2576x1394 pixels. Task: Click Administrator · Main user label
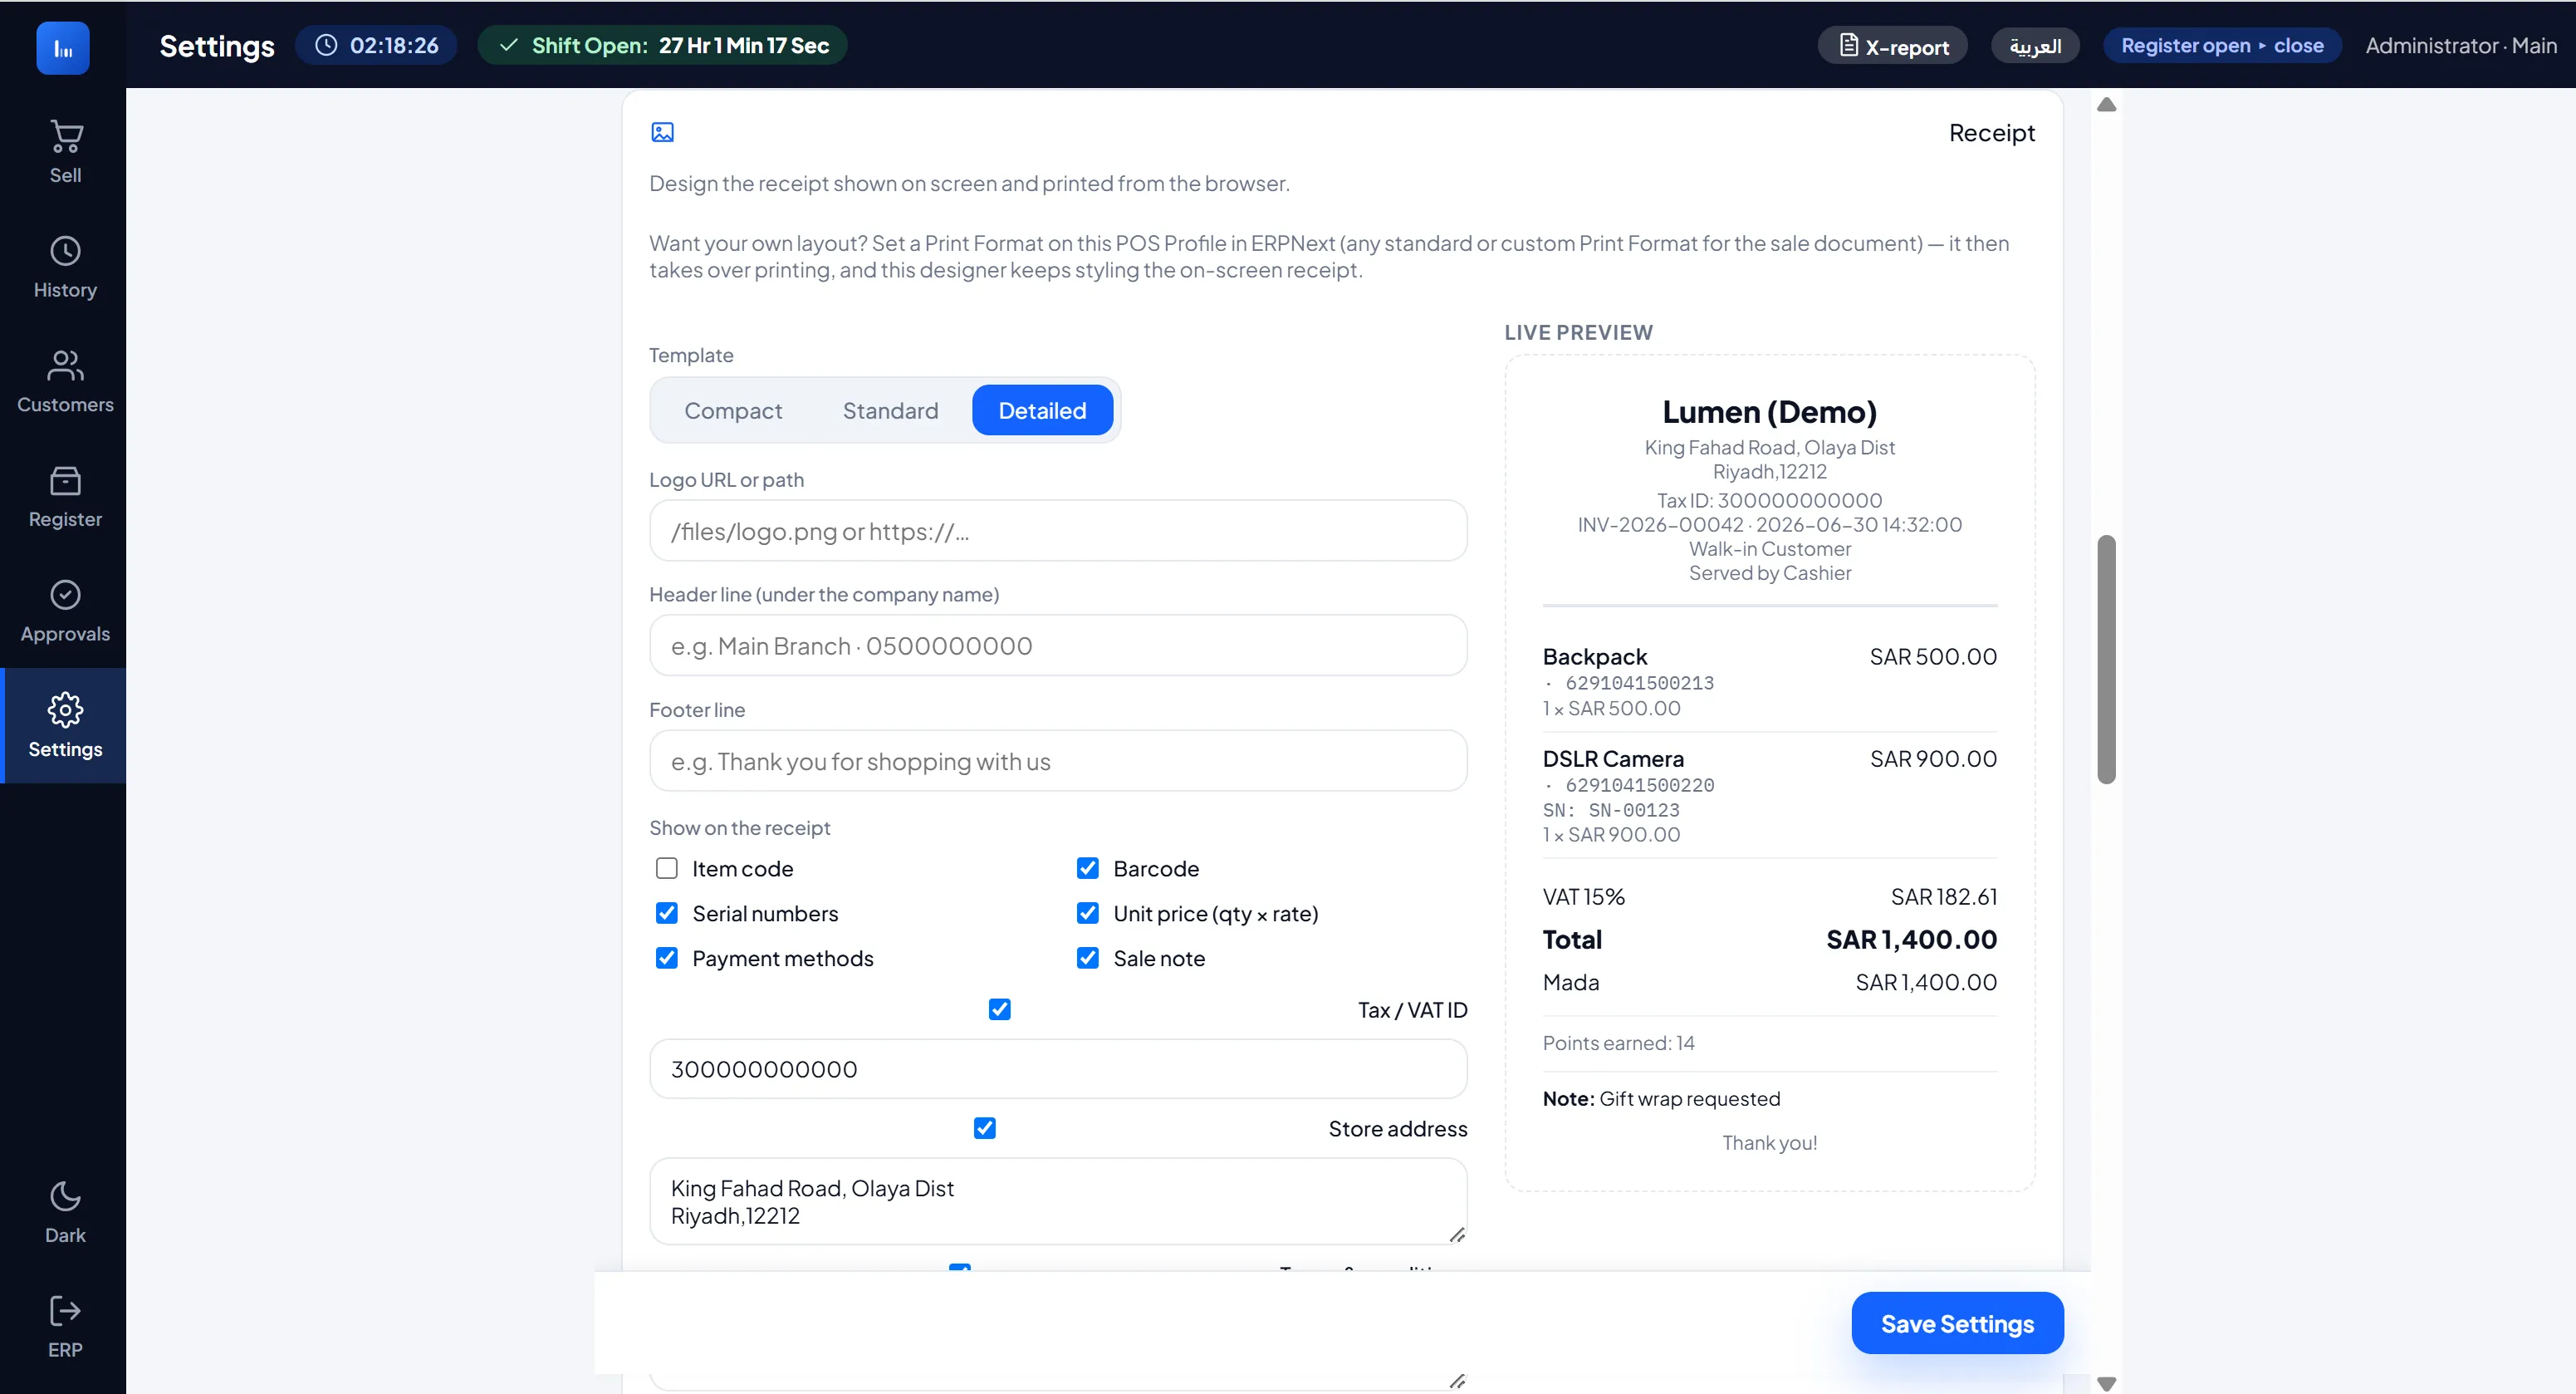[x=2461, y=46]
